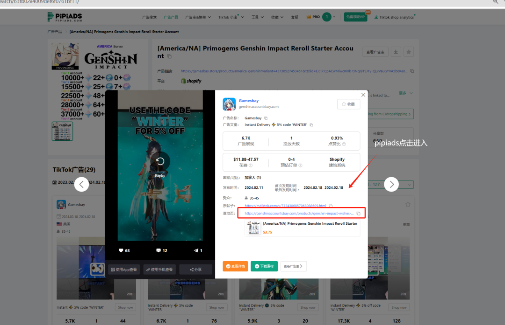The image size is (505, 325).
Task: Click the 分享 share button
Action: click(196, 270)
